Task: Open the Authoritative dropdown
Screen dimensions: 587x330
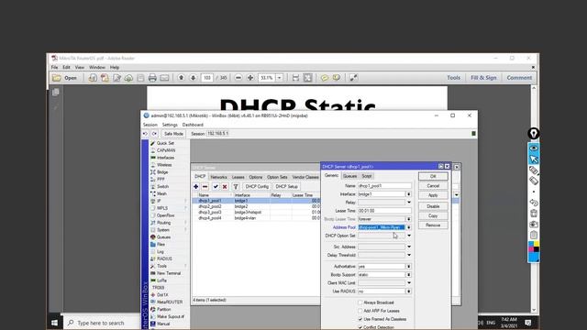Action: pos(409,267)
